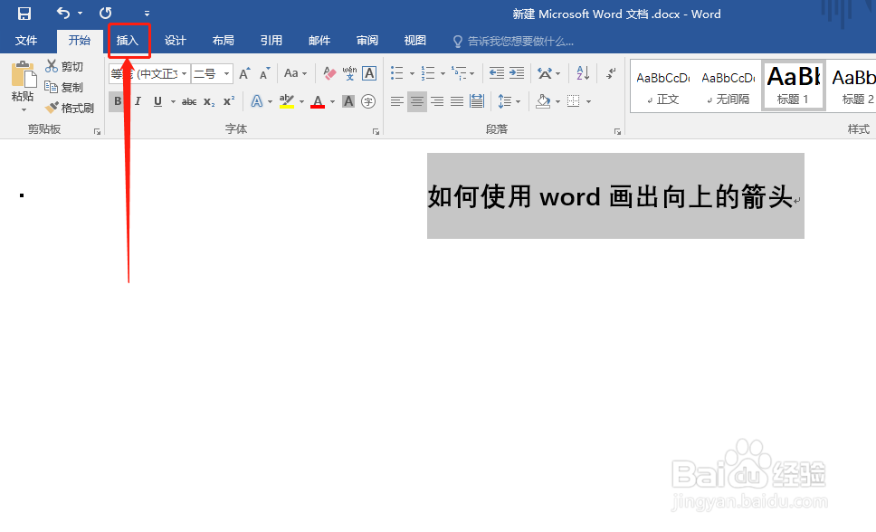Click the Subscript icon
Screen dimensions: 876x532
click(x=209, y=101)
